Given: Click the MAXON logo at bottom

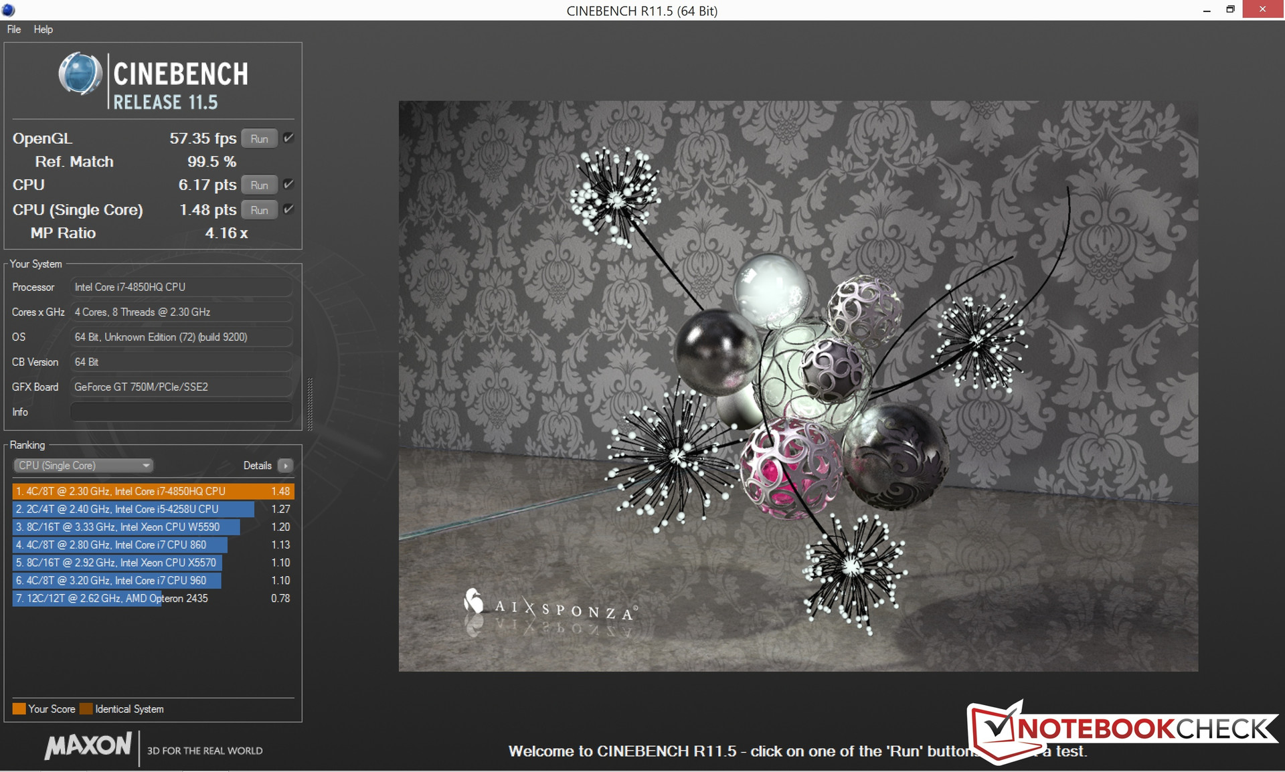Looking at the screenshot, I should point(88,745).
